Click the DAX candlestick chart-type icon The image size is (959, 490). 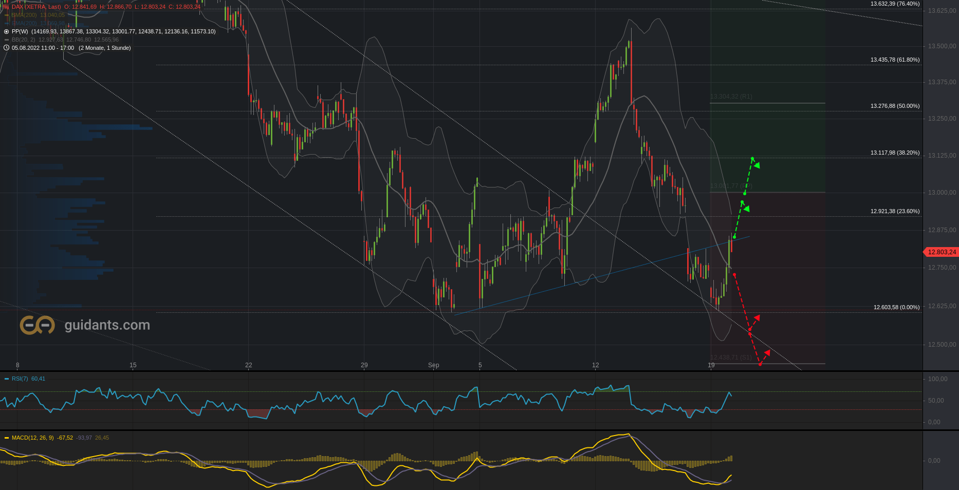[x=6, y=7]
